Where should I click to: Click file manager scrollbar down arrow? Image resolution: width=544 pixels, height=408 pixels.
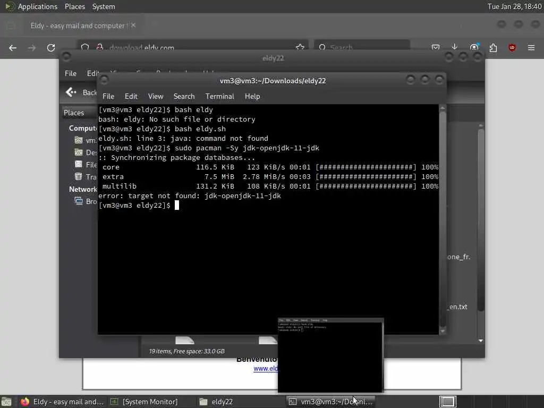480,341
